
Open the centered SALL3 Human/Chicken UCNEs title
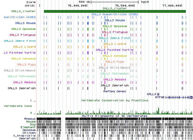[115, 14]
